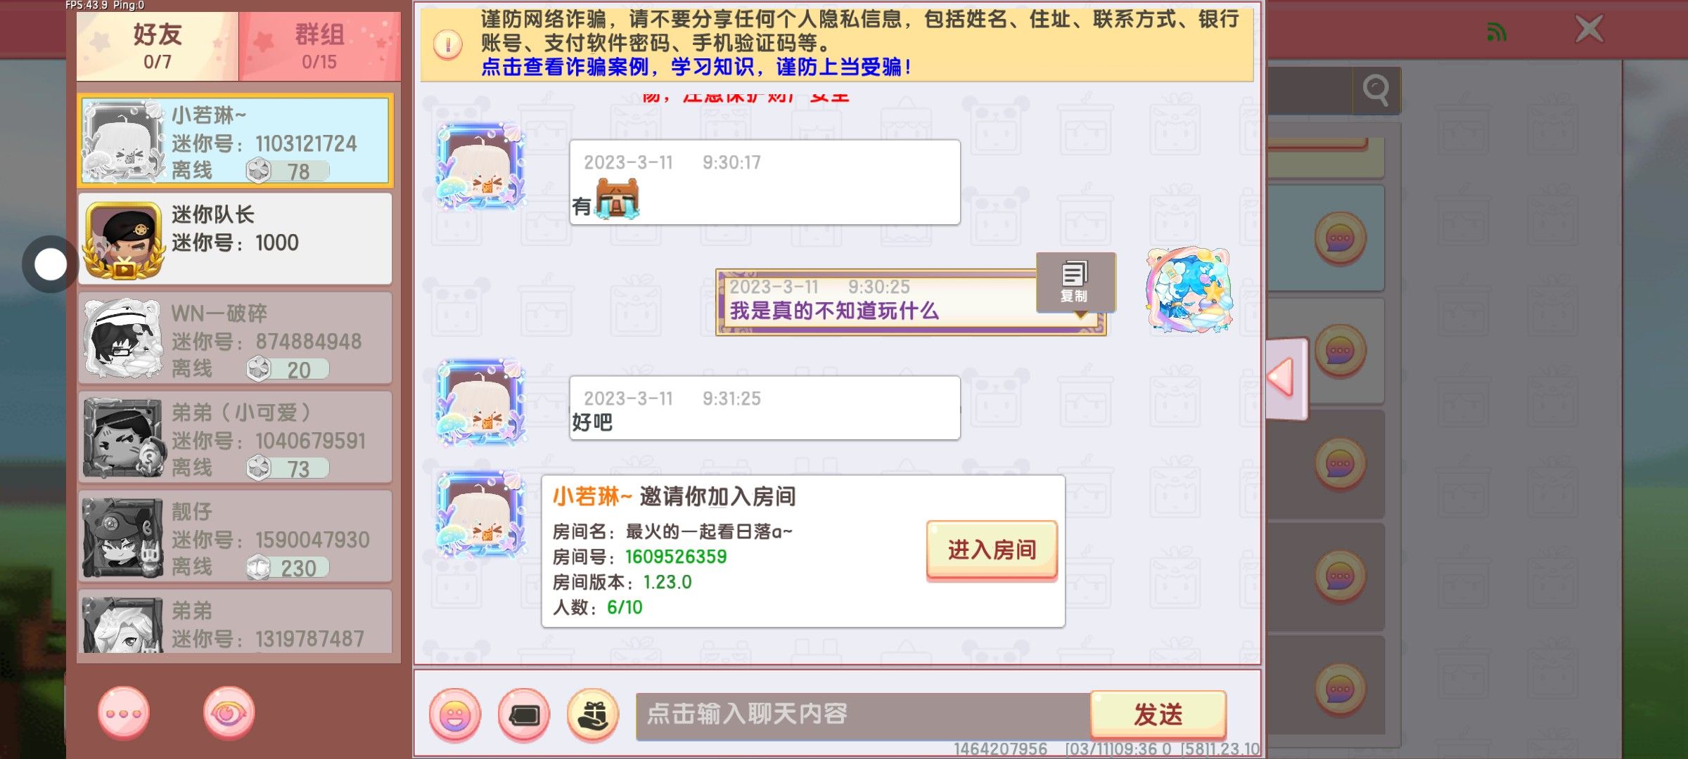Screen dimensions: 1688x759
Task: Click the three-dots more options button
Action: click(x=124, y=713)
